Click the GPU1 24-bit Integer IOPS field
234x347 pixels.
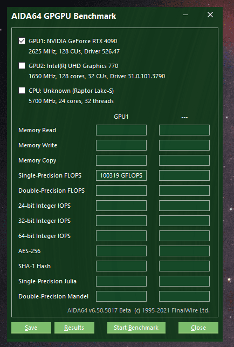(x=121, y=206)
